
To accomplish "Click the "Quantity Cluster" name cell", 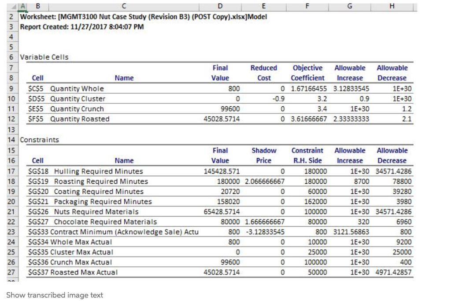I will [x=78, y=99].
